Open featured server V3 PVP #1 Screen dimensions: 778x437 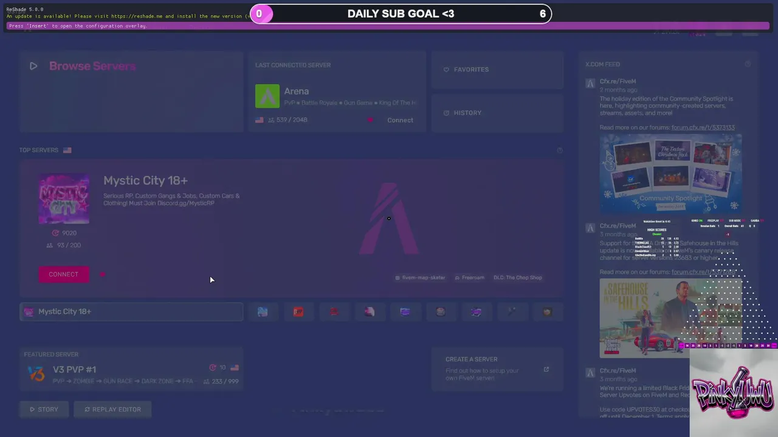131,369
